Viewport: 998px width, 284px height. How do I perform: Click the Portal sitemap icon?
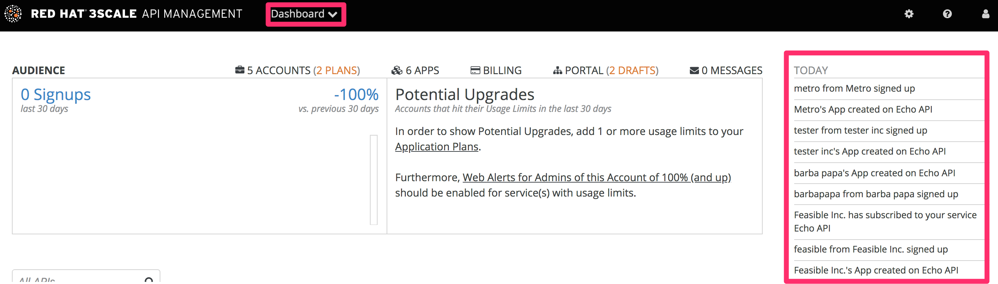pos(557,70)
